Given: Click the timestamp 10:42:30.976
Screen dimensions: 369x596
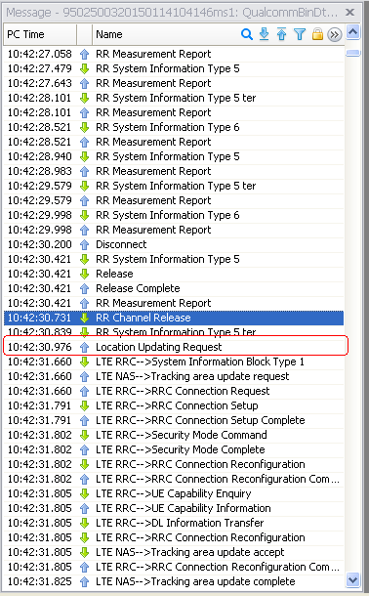Looking at the screenshot, I should [x=39, y=347].
